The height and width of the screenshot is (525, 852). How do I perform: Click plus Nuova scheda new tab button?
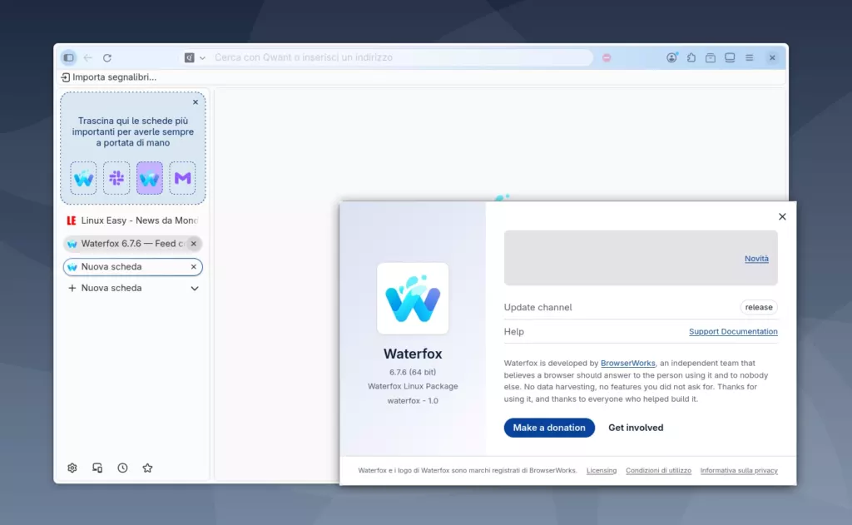(x=104, y=288)
